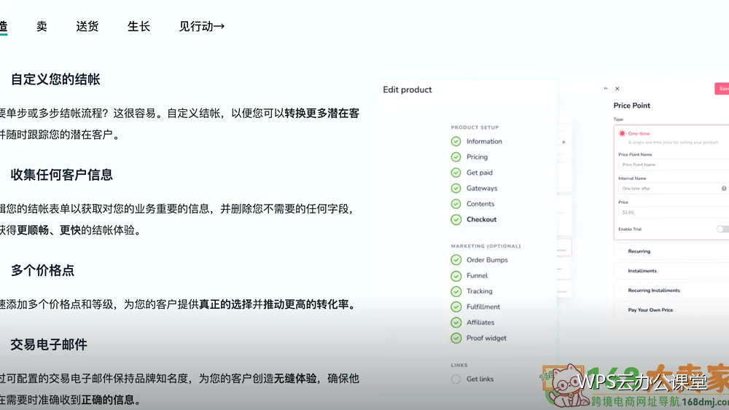Click the Price Point Name input

click(673, 165)
